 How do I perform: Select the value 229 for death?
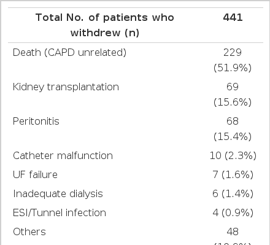(233, 52)
